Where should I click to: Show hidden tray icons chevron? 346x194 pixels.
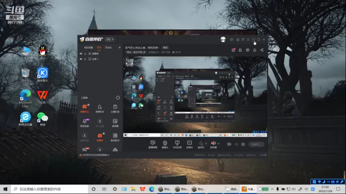click(272, 189)
